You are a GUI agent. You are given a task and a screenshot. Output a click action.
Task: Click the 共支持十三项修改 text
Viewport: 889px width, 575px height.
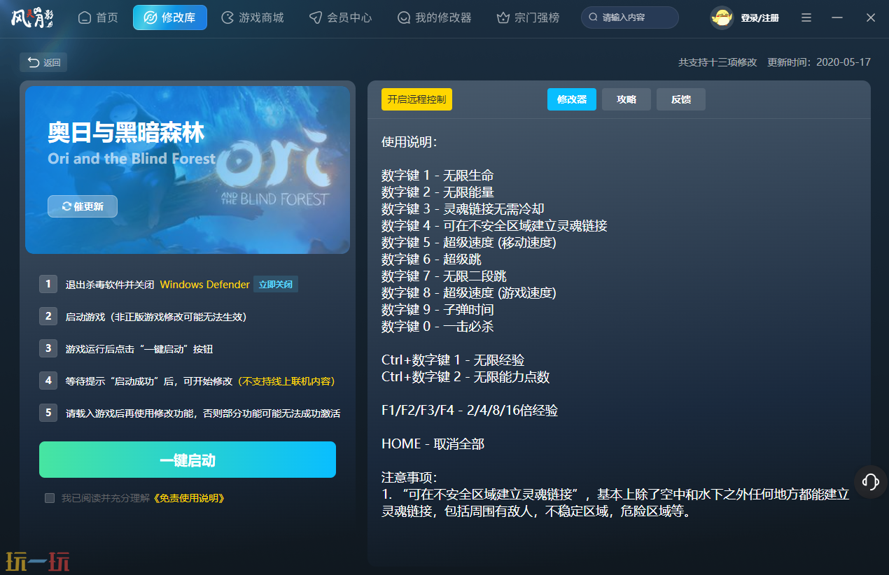[717, 62]
